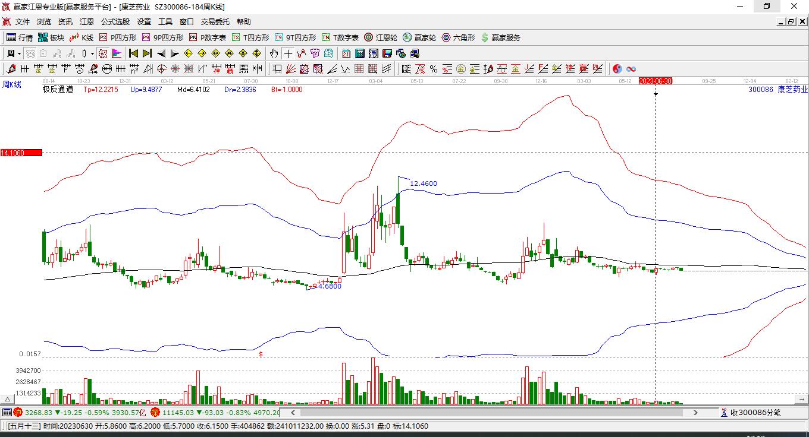Image resolution: width=809 pixels, height=437 pixels.
Task: Open the calculator icon in toolbar
Action: (359, 53)
